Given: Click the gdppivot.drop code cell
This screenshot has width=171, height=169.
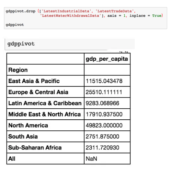Looking at the screenshot, I should pos(85,18).
